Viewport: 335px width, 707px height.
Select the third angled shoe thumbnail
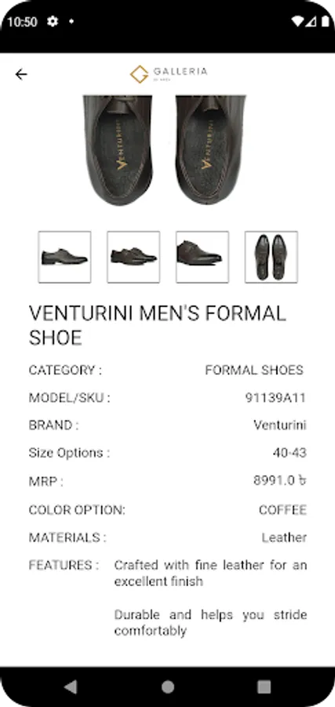[202, 257]
